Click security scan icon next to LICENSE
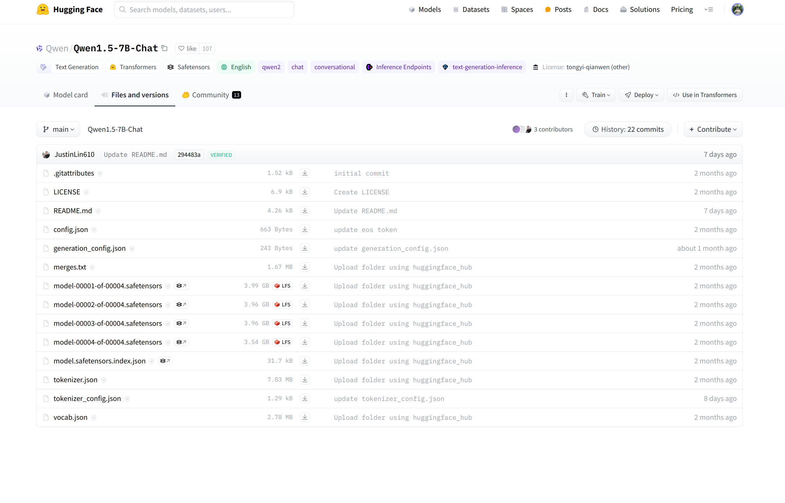The image size is (785, 503). (86, 192)
